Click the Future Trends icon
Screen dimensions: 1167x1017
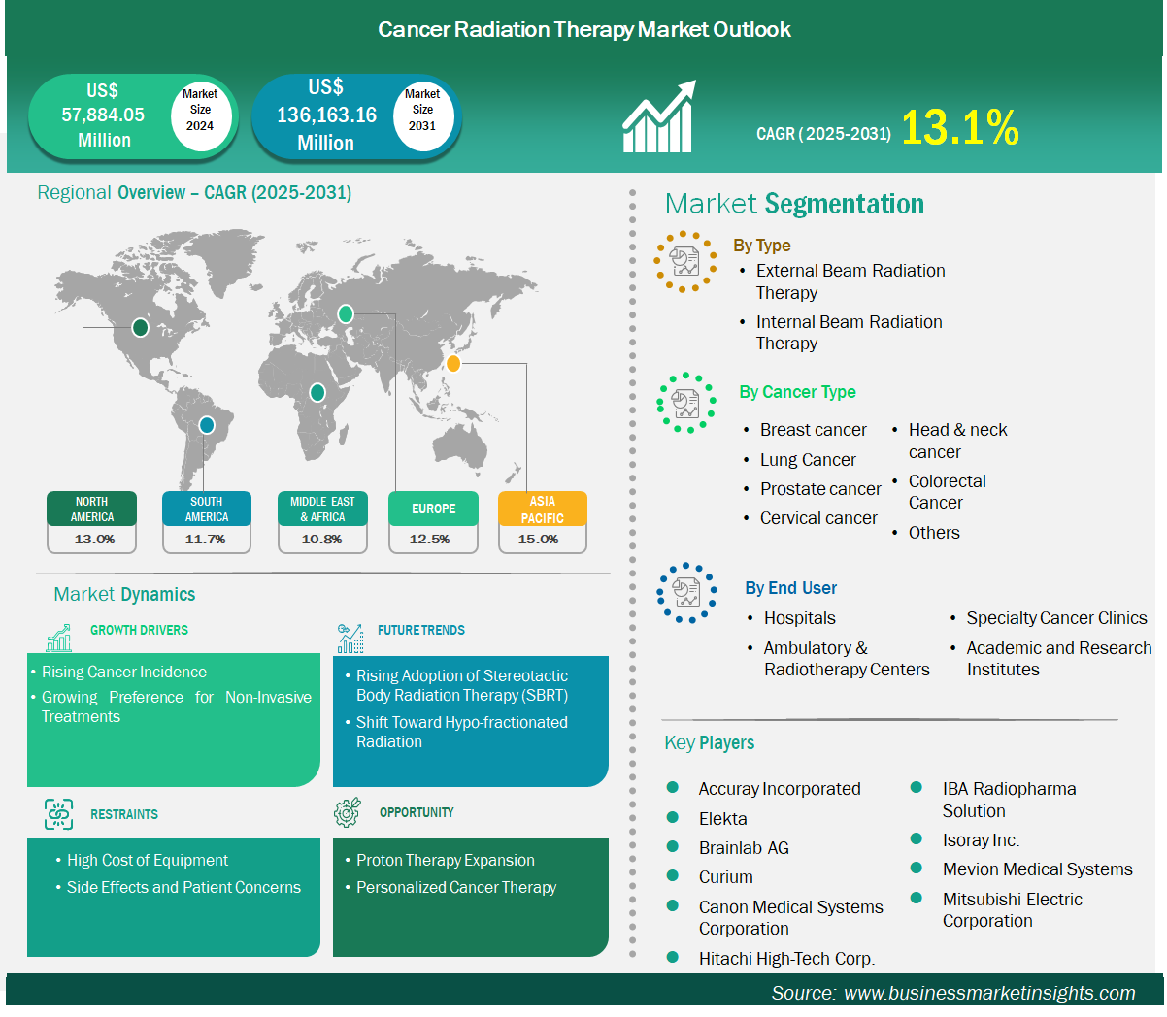[350, 638]
